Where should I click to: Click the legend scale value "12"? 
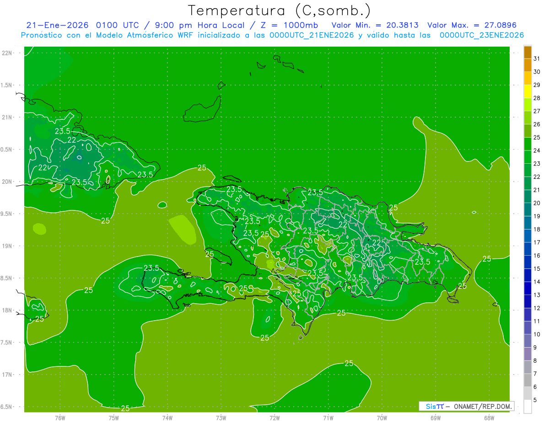click(x=537, y=308)
